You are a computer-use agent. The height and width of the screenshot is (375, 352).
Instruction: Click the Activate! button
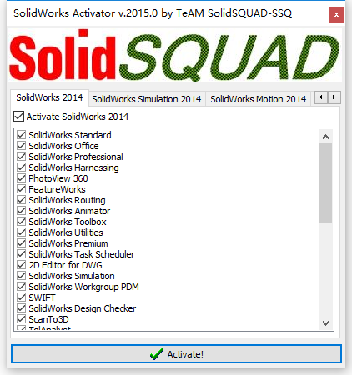(176, 354)
